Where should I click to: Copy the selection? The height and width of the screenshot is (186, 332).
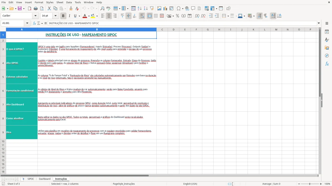[55, 9]
